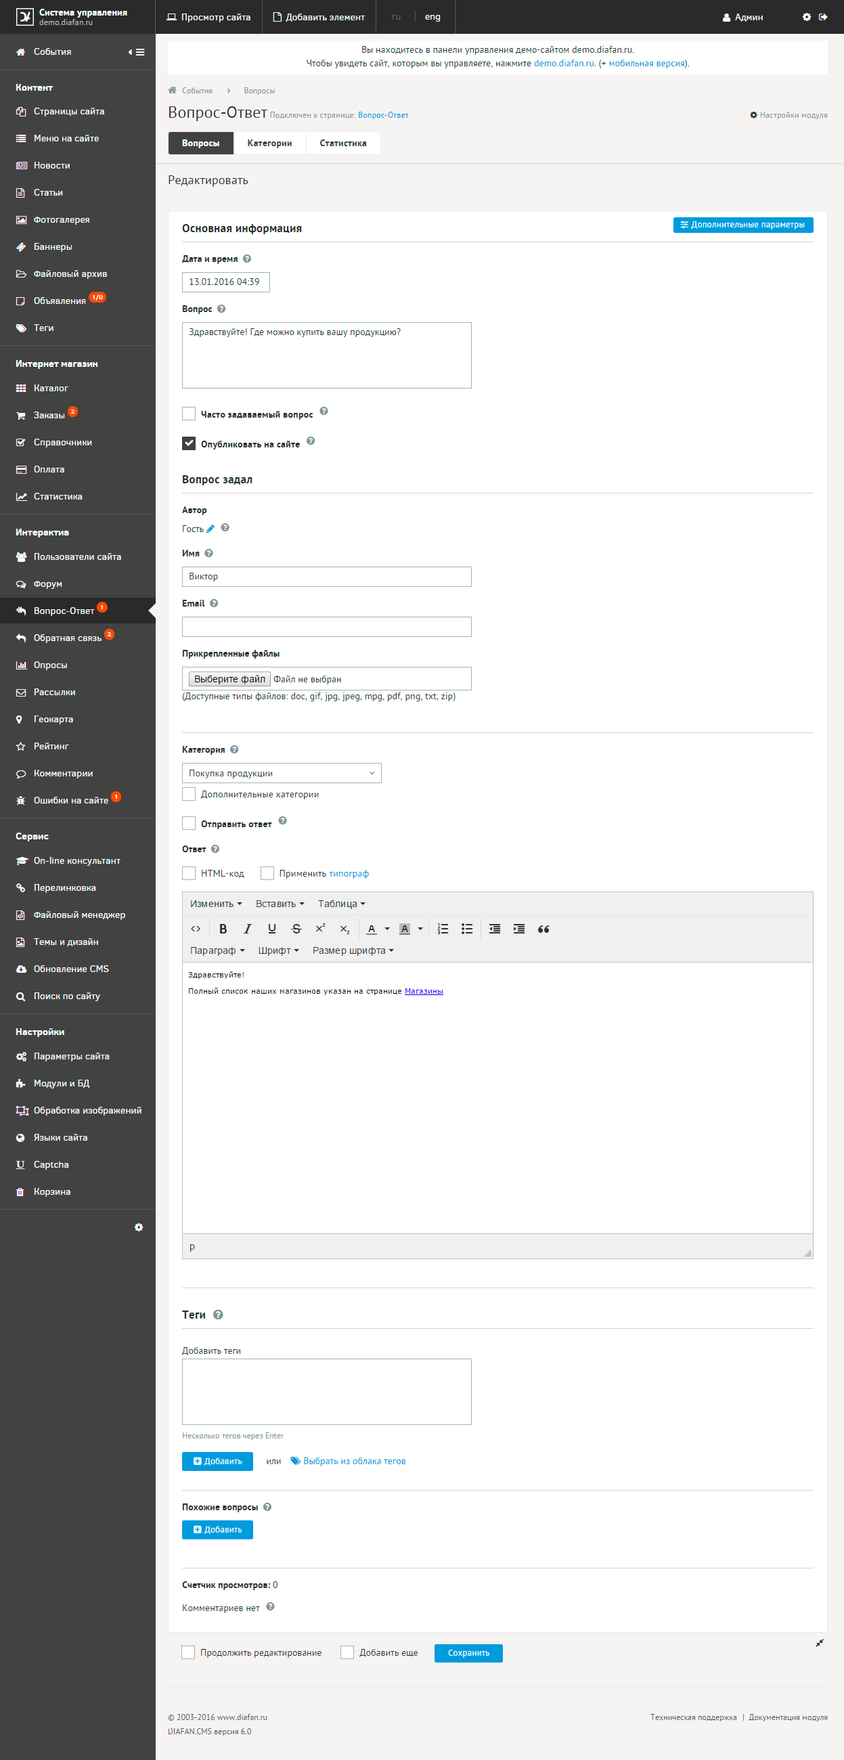This screenshot has height=1760, width=844.
Task: Increase indent in editor
Action: coord(519,929)
